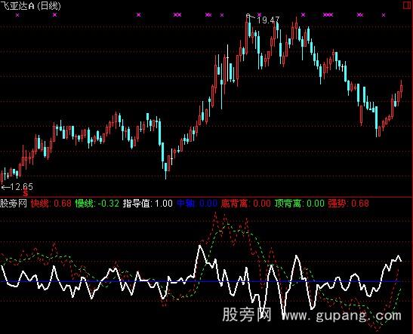Click the 强势: 0.68 indicator value
Image resolution: width=413 pixels, height=334 pixels.
[x=348, y=204]
